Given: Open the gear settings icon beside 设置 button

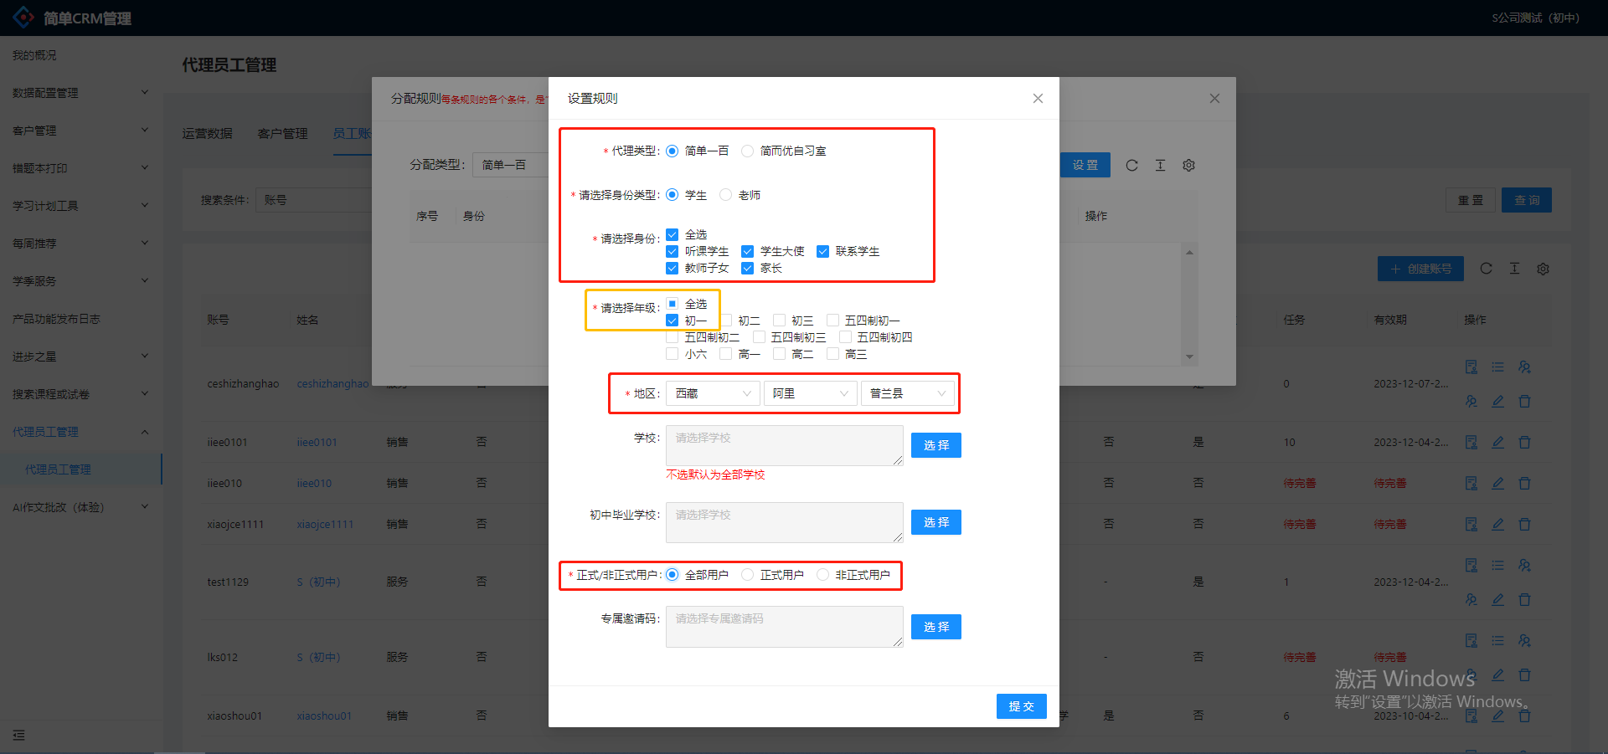Looking at the screenshot, I should pos(1188,166).
